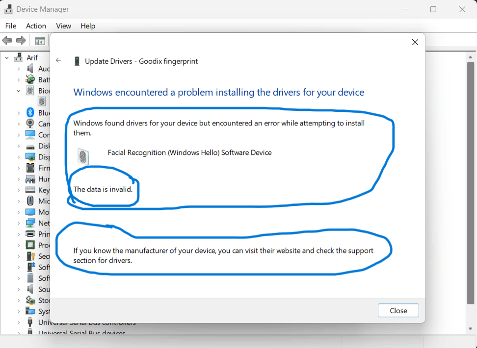Expand the Disk drives category

[x=19, y=146]
